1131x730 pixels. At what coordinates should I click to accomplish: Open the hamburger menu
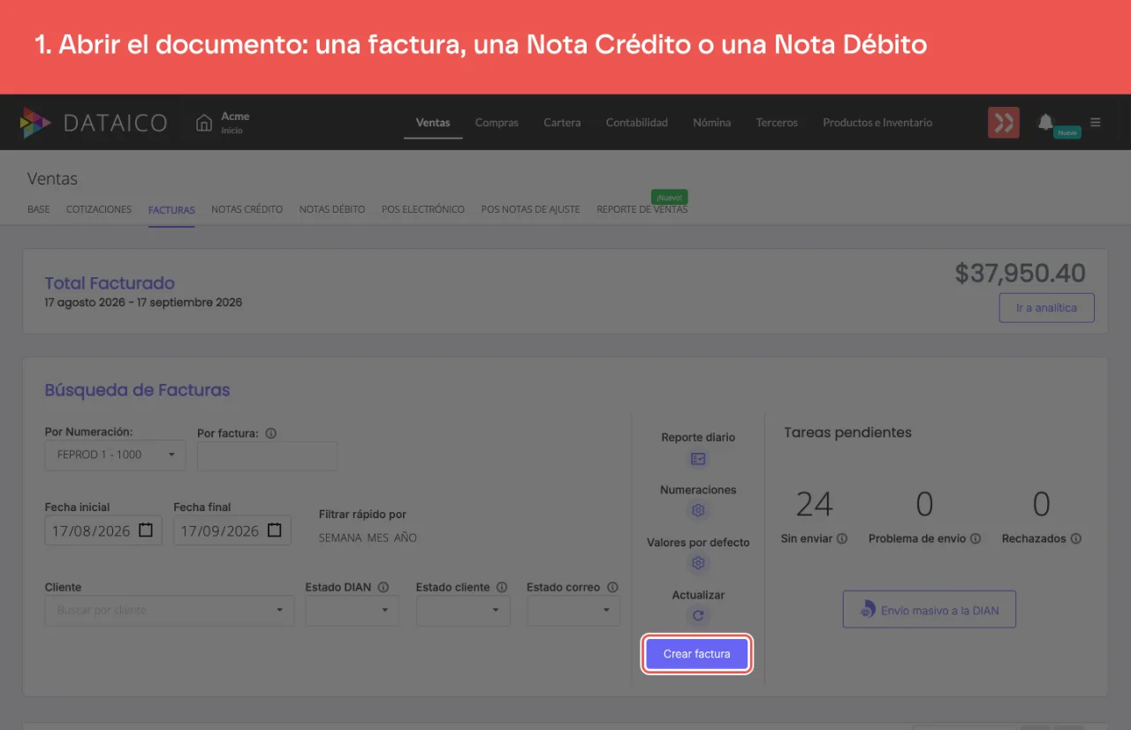pyautogui.click(x=1096, y=123)
